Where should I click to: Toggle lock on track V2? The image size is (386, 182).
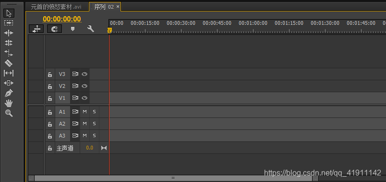(x=50, y=86)
